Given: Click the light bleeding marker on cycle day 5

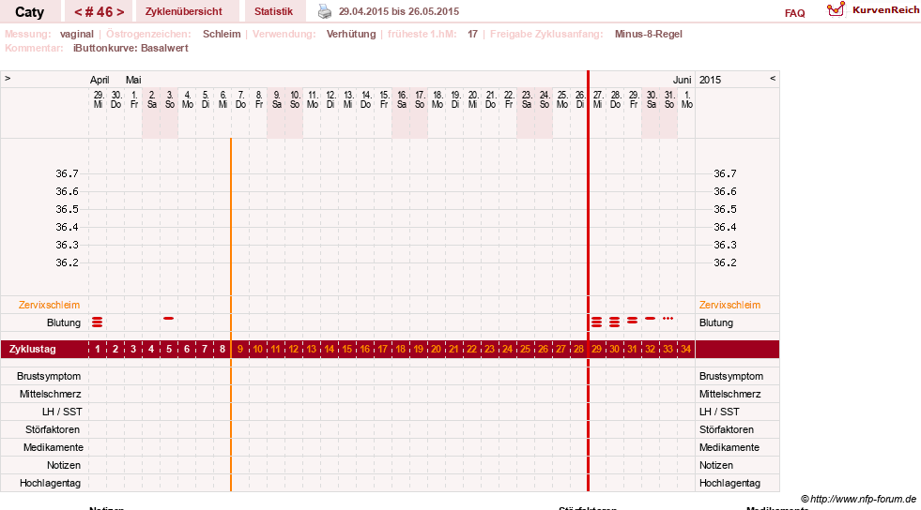Looking at the screenshot, I should 169,319.
